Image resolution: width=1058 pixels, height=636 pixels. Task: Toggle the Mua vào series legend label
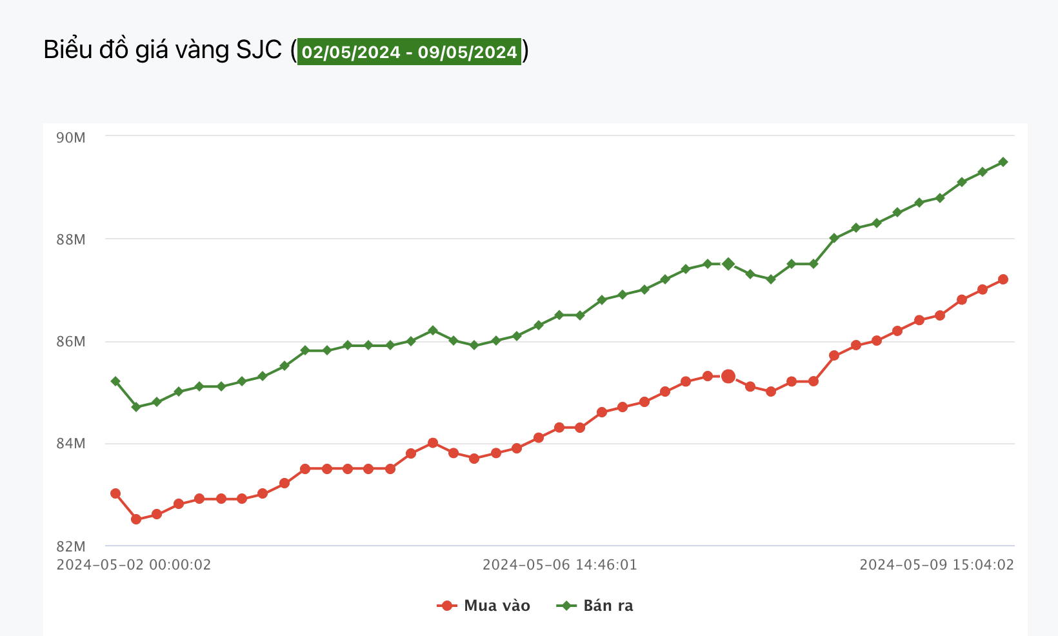pyautogui.click(x=497, y=606)
